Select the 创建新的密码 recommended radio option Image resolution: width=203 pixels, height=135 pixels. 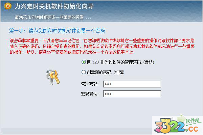[84, 72]
